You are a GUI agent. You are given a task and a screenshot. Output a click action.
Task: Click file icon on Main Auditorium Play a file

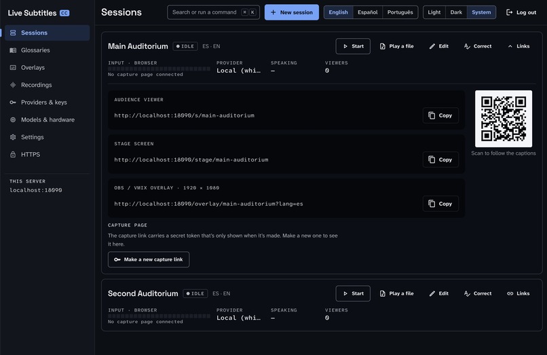pyautogui.click(x=383, y=46)
